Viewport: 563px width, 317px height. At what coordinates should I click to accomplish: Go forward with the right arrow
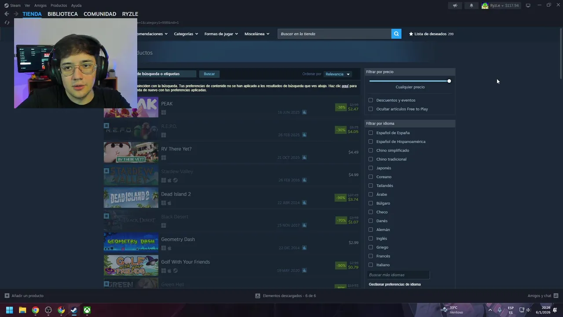coord(16,14)
